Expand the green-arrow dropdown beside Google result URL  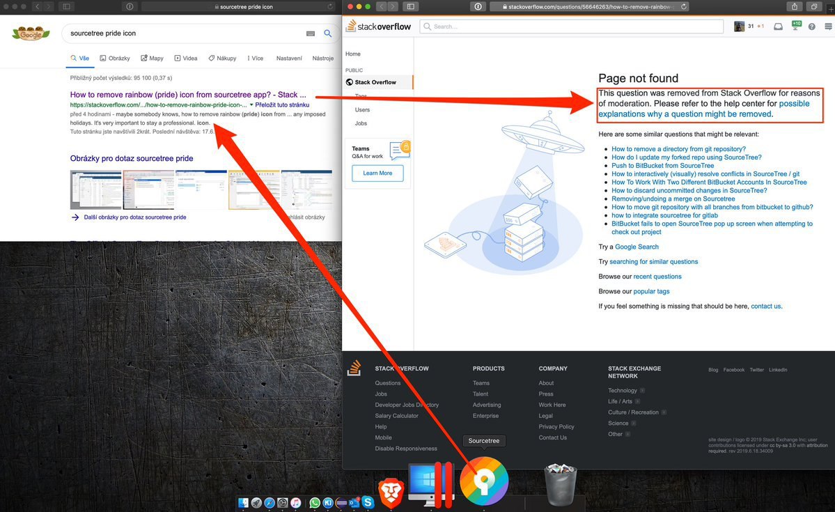[251, 105]
